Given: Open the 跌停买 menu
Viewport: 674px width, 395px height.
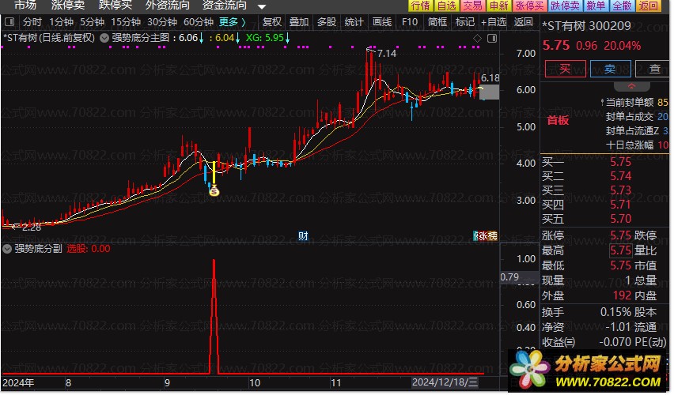Looking at the screenshot, I should (115, 6).
